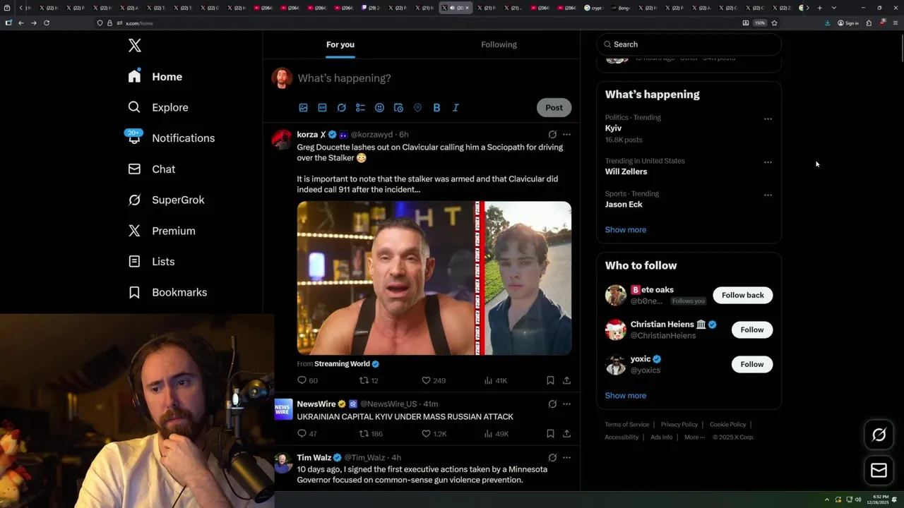Open more options for Jason Eck trend
Screen dimensions: 904x508
768,195
